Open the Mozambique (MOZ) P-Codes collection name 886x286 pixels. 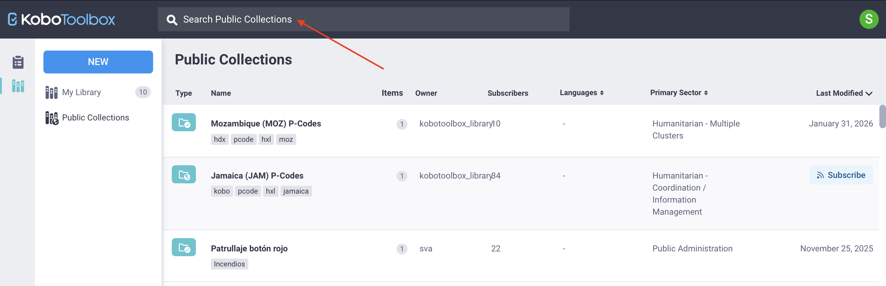pyautogui.click(x=266, y=123)
